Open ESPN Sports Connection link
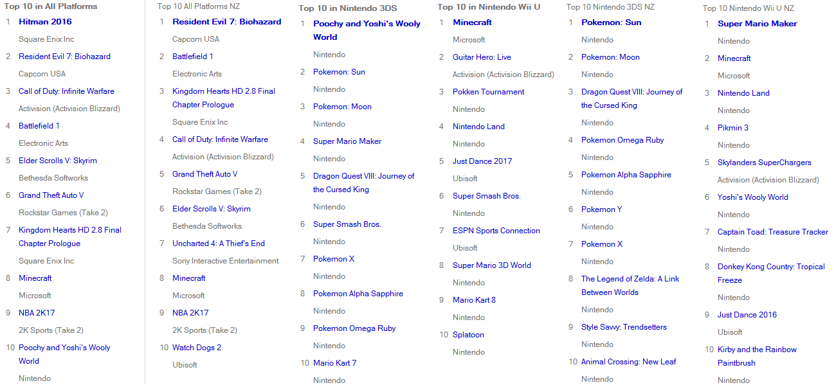Screen dimensions: 834x392 [496, 231]
